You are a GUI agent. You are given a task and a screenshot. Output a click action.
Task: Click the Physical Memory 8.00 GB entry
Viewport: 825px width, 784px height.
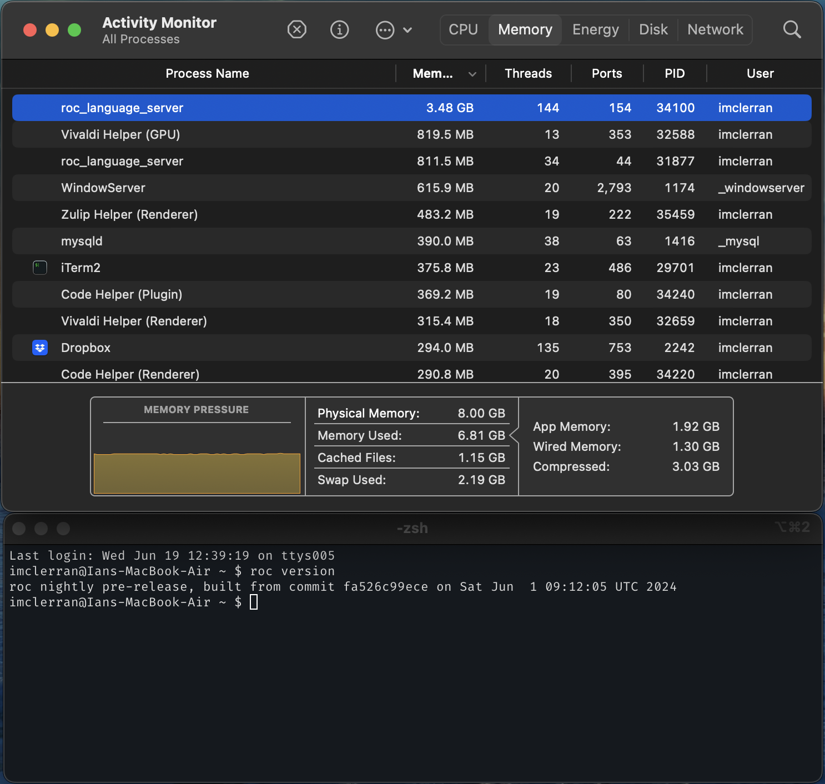411,413
